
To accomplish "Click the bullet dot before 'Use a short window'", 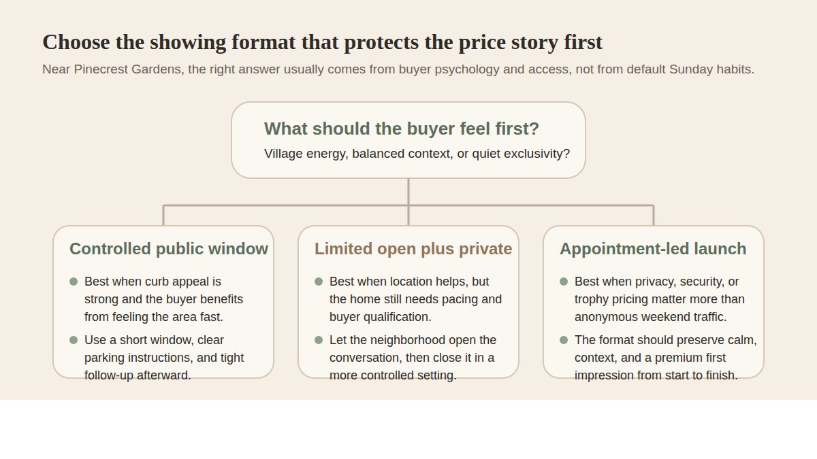I will click(74, 340).
